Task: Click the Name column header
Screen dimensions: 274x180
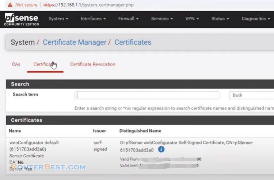Action: tap(15, 131)
